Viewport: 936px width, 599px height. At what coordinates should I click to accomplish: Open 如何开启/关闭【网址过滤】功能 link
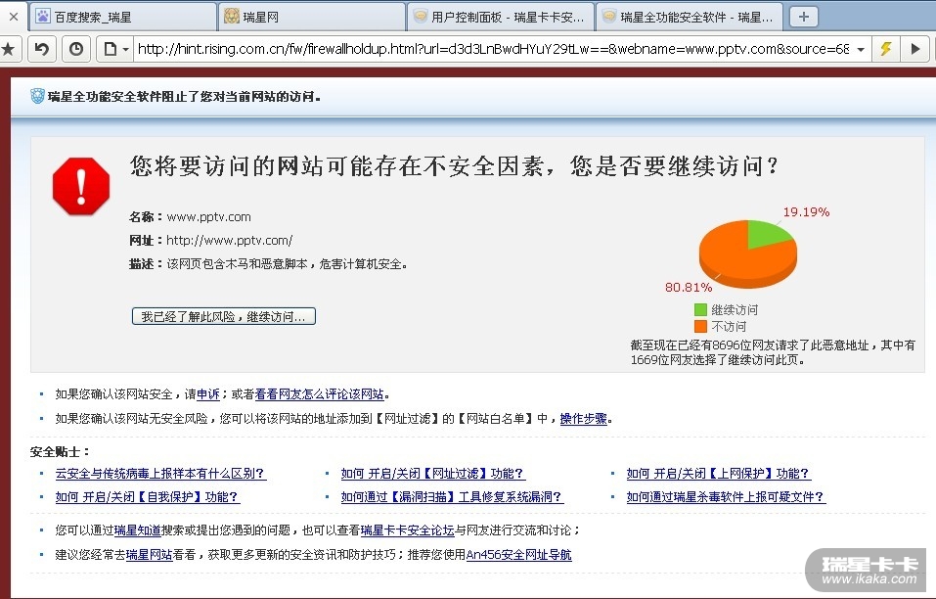pyautogui.click(x=432, y=474)
